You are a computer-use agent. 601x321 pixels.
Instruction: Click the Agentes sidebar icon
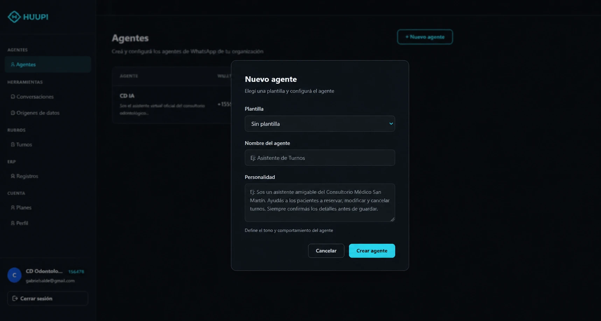tap(13, 64)
